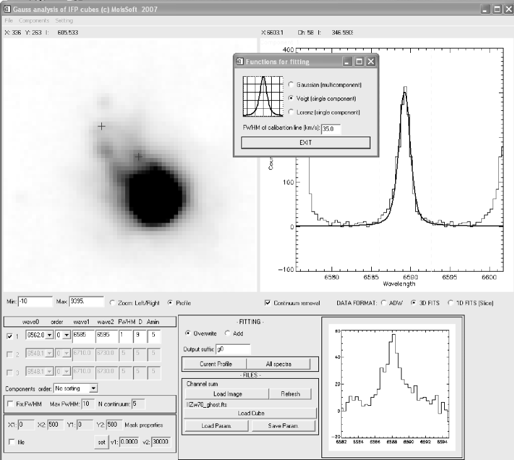Image resolution: width=514 pixels, height=460 pixels.
Task: Choose the Lorenz (single component) option
Action: [291, 112]
